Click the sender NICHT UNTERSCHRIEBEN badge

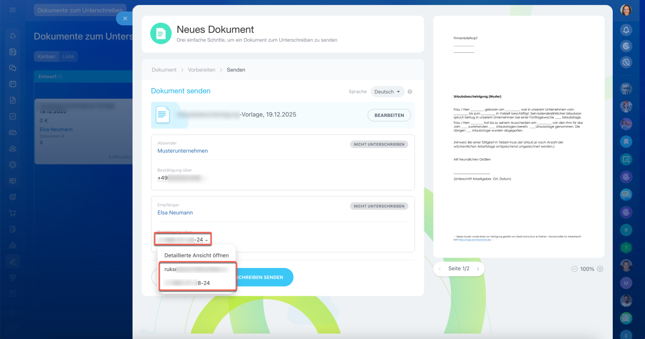(x=379, y=144)
